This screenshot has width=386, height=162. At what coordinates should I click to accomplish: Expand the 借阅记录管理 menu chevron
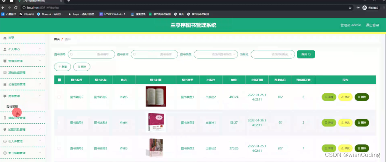pyautogui.click(x=40, y=117)
